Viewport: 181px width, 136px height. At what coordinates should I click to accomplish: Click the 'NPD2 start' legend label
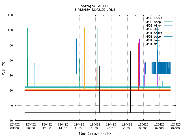154,18
